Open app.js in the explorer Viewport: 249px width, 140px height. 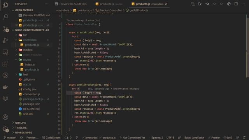coord(27,84)
